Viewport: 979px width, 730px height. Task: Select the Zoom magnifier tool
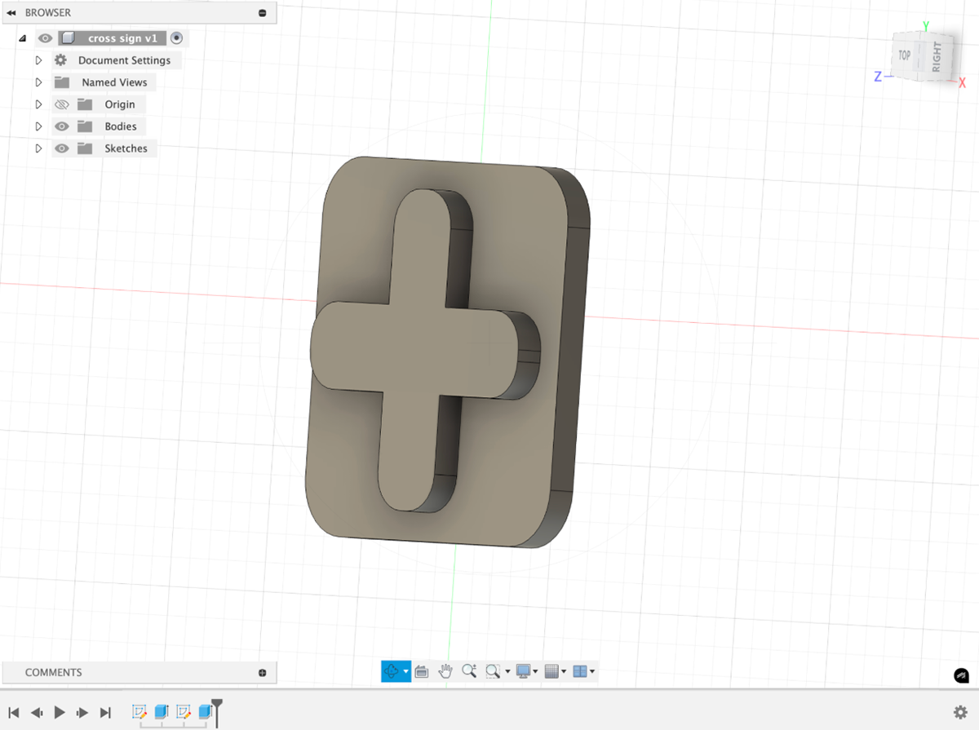[x=468, y=671]
